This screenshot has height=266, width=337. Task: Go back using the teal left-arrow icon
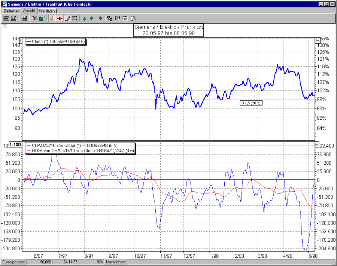point(92,18)
